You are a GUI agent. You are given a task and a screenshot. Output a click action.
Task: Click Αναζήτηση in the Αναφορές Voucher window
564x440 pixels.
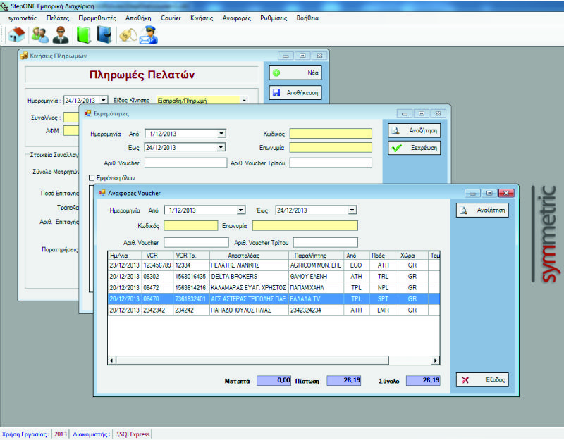[482, 210]
